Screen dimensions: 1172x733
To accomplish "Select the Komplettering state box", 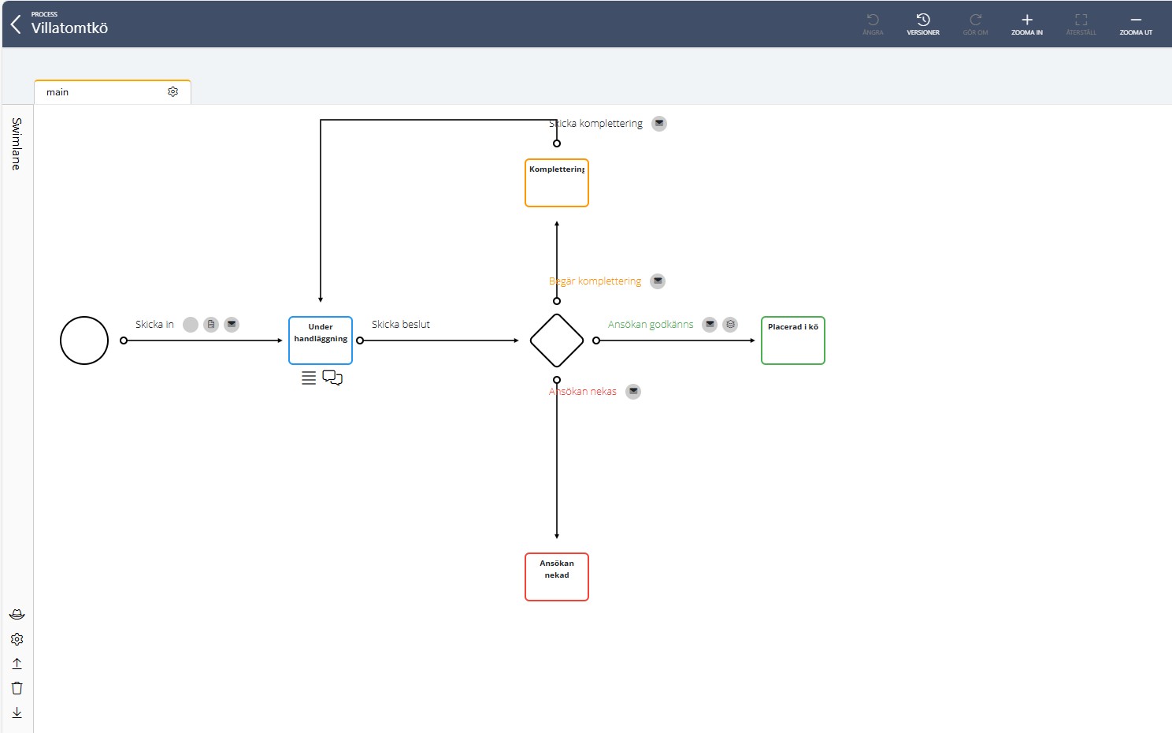I will [x=557, y=183].
